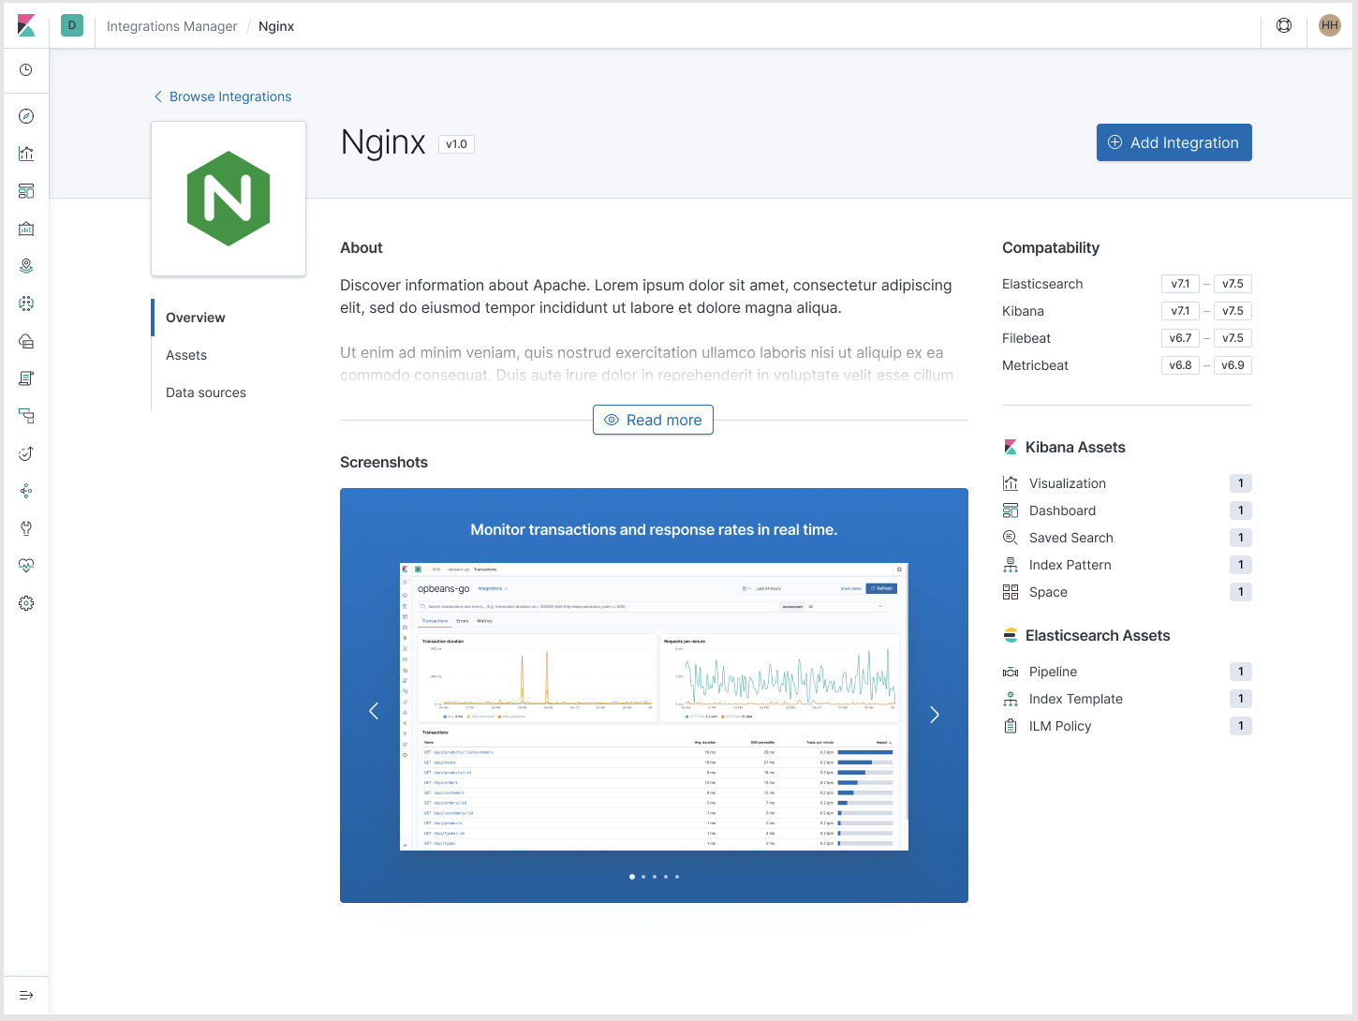Open the opbeans-go screenshot image
Screen dimensions: 1358x1021
[x=654, y=706]
